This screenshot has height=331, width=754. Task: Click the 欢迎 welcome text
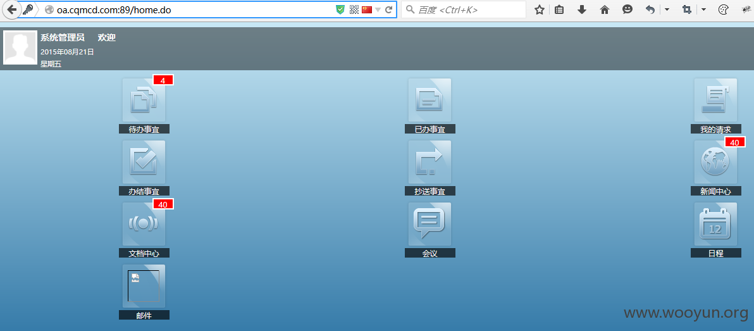[107, 38]
